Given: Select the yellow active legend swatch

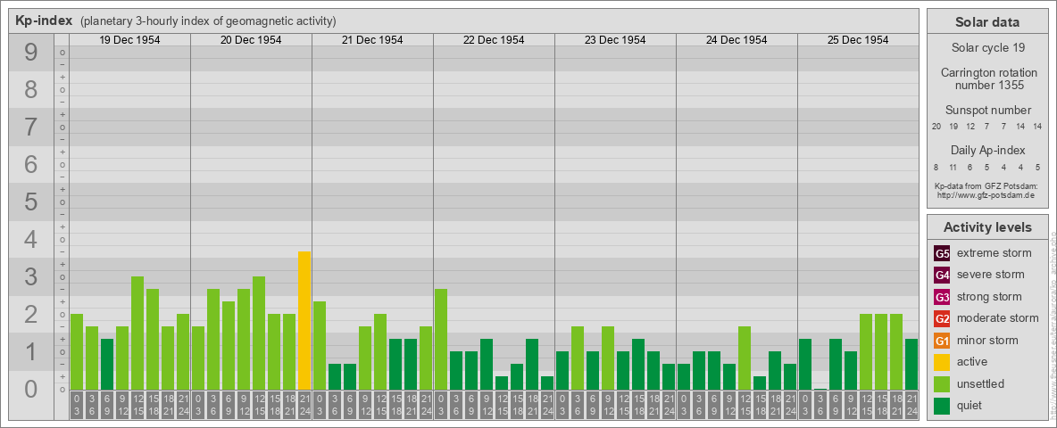Looking at the screenshot, I should pyautogui.click(x=942, y=362).
